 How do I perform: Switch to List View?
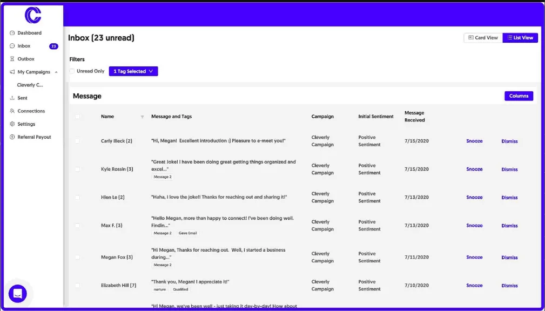[520, 38]
